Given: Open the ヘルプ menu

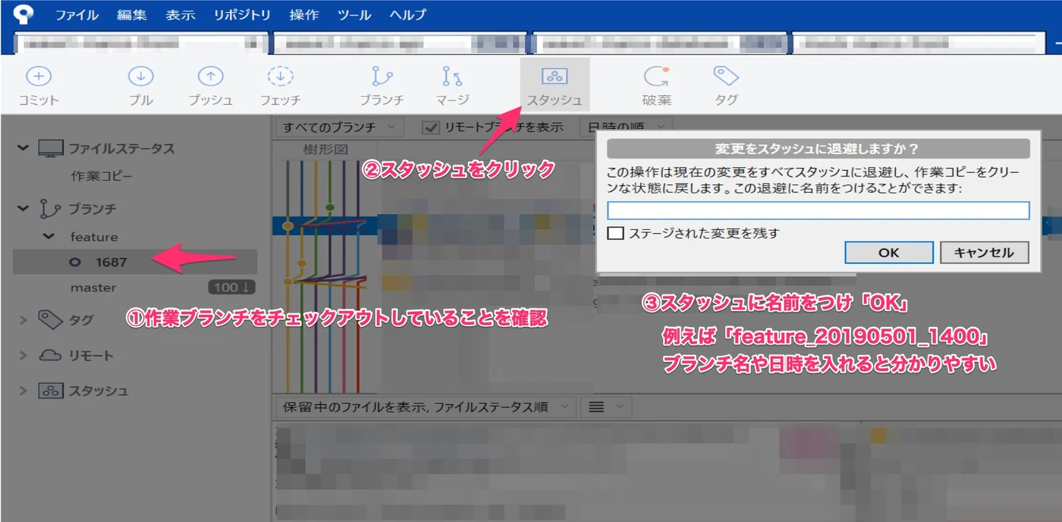Looking at the screenshot, I should [408, 14].
